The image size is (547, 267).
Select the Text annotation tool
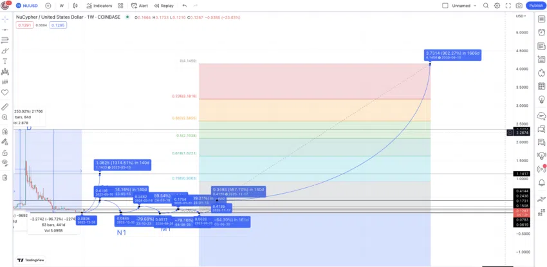5,61
